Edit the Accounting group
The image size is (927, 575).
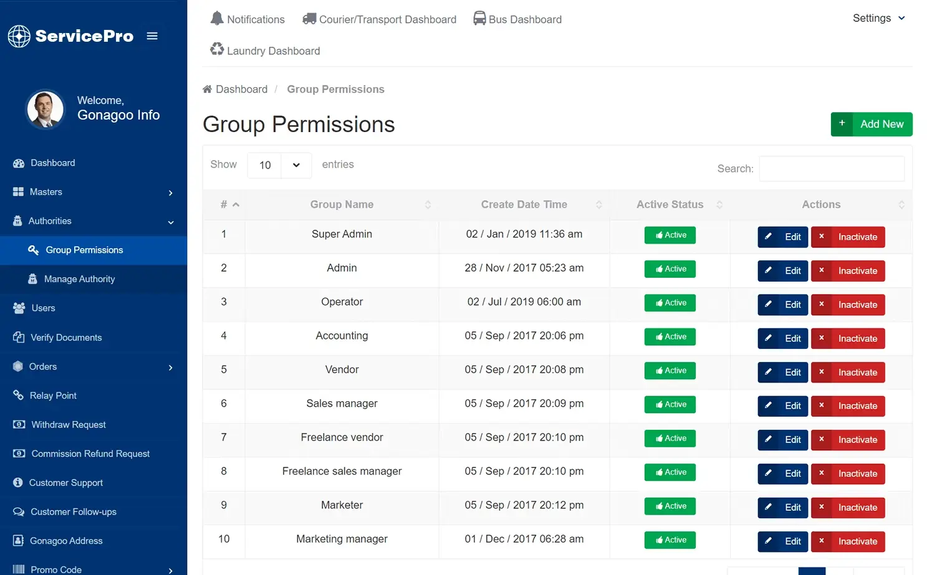tap(782, 338)
